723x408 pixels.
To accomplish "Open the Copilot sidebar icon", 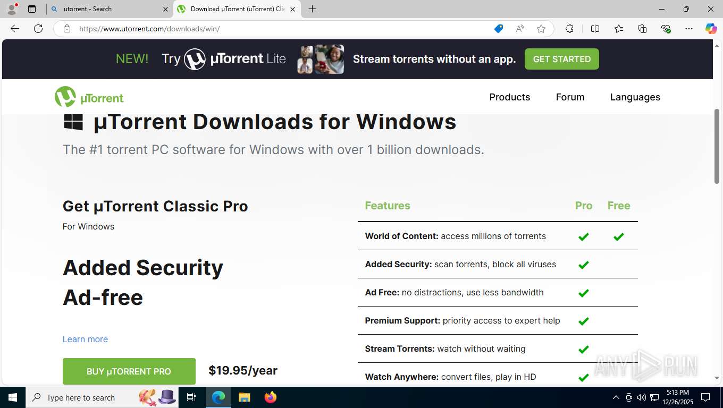I will (x=711, y=29).
